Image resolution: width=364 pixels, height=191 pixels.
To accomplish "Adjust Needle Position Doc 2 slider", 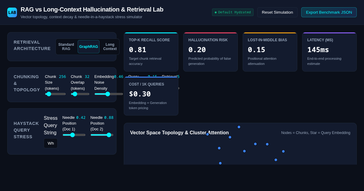I will (102, 135).
